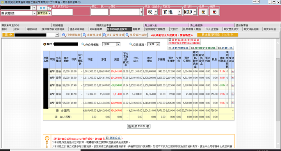This screenshot has height=151, width=281.
Task: Switch to the 即時對帳單 tab
Action: [x=98, y=29]
